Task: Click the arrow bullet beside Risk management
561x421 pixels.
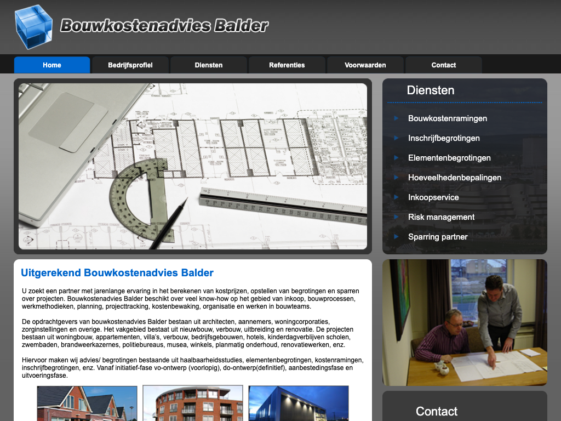Action: point(396,217)
